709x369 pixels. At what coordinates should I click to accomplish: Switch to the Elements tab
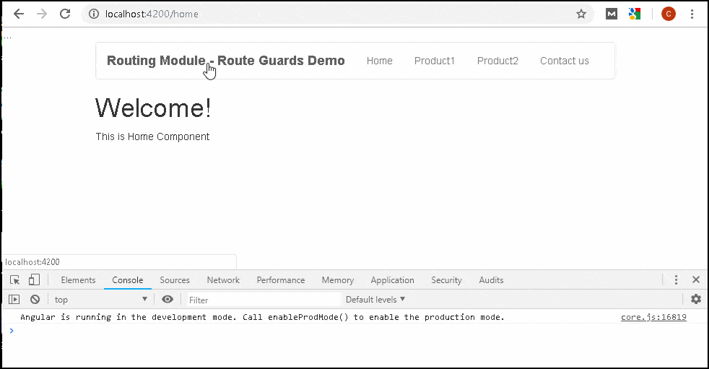(78, 280)
